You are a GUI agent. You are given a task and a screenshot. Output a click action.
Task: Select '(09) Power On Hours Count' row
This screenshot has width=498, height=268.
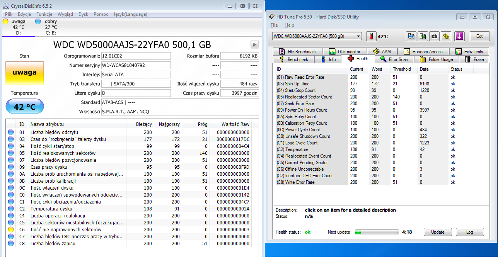tap(380, 110)
